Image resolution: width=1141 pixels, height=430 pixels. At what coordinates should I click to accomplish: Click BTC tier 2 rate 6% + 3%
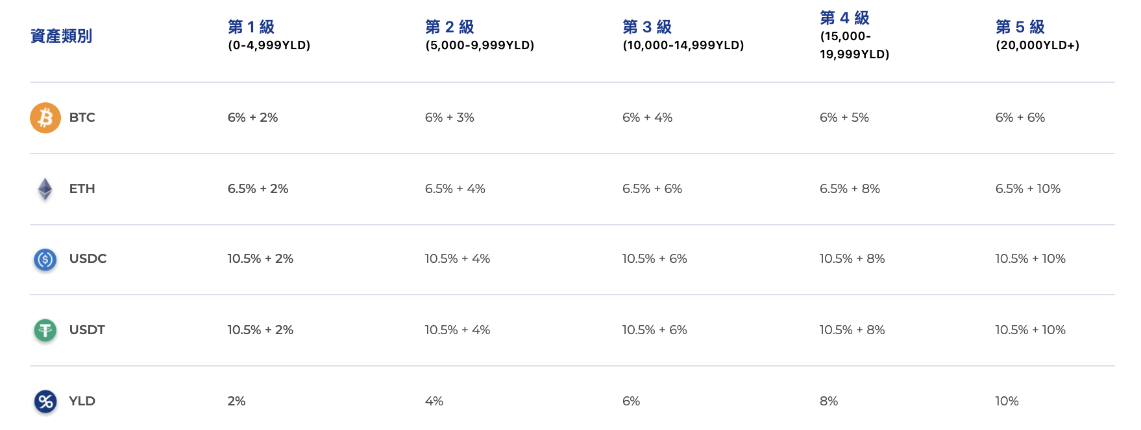450,118
